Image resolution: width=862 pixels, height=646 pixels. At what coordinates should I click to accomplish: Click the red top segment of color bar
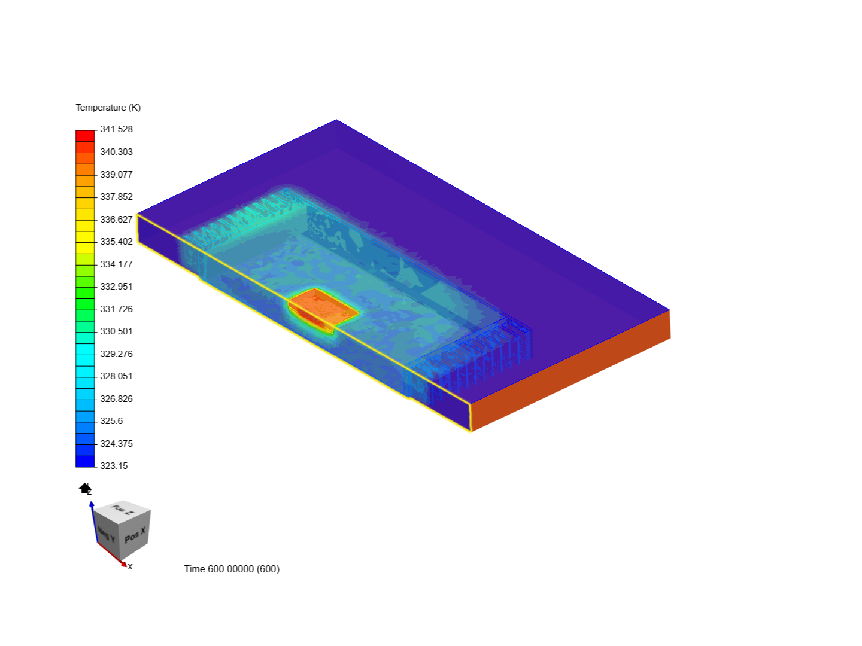(85, 136)
